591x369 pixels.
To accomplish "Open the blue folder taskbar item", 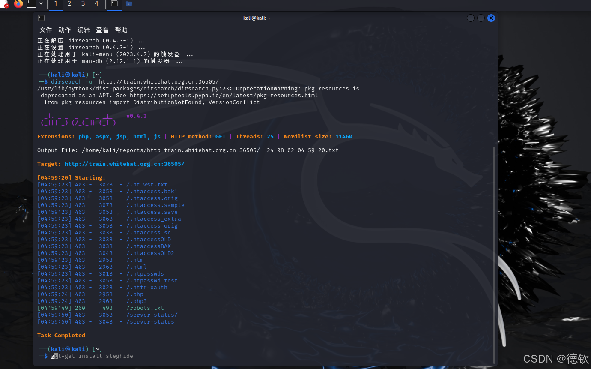I will (x=128, y=4).
